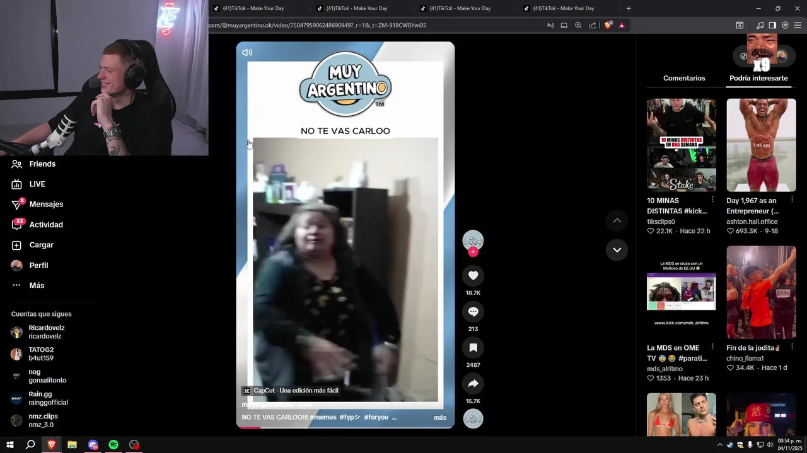Image resolution: width=807 pixels, height=453 pixels.
Task: Click the CapCut edición más fácil tag
Action: click(x=291, y=391)
